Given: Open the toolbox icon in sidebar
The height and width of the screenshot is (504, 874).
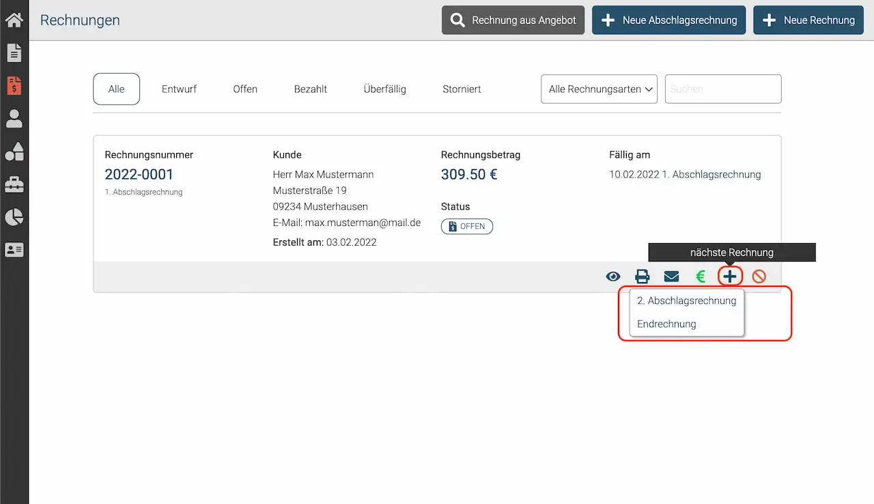Looking at the screenshot, I should point(14,184).
